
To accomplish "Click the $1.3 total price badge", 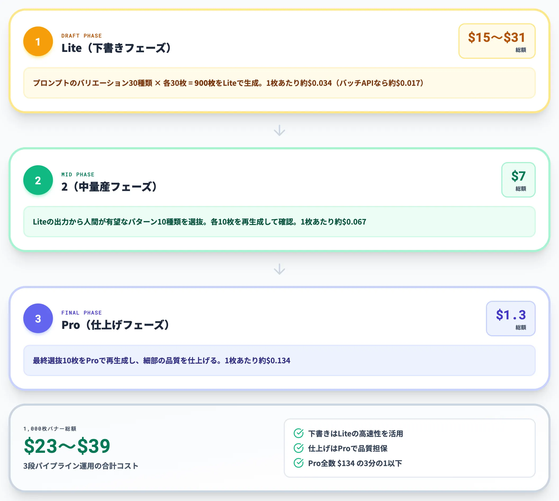I will (x=511, y=319).
